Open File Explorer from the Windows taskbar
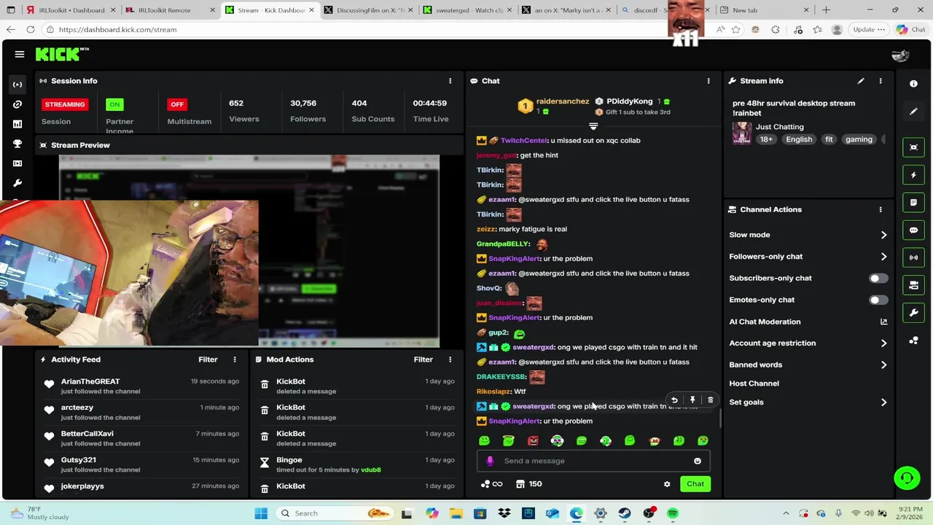933x525 pixels. tap(456, 513)
